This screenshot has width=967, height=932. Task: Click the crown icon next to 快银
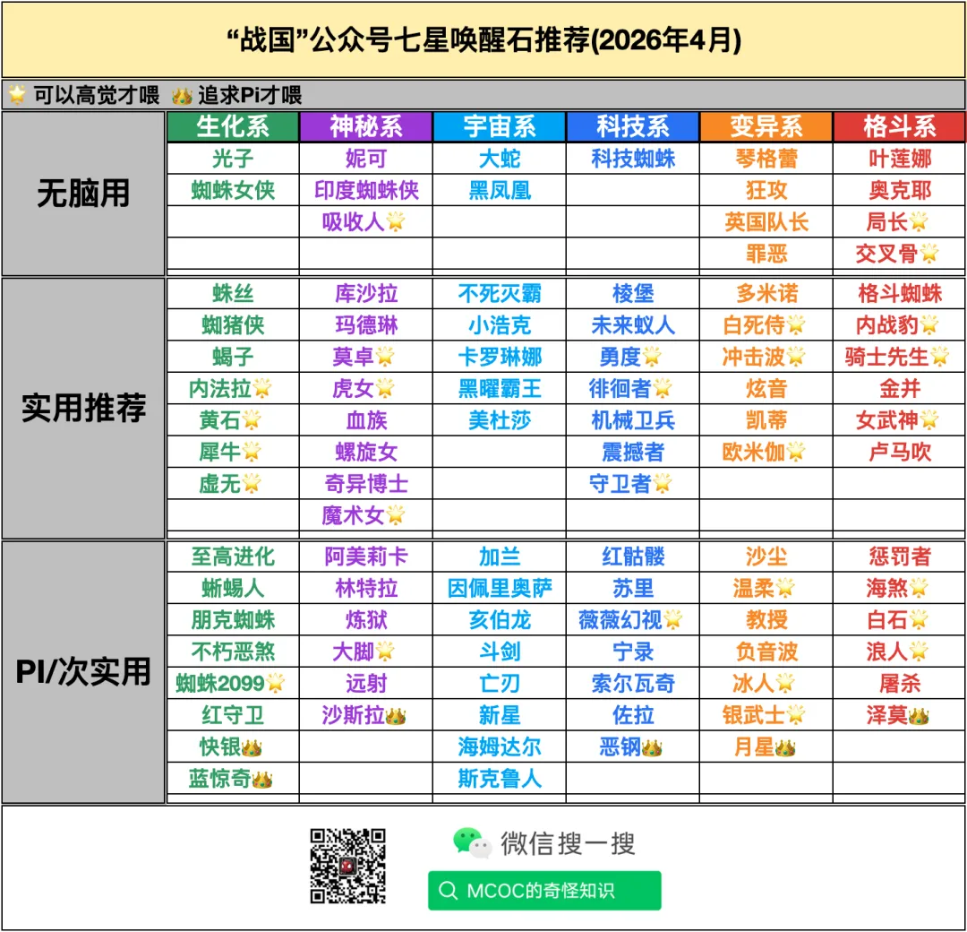(x=252, y=748)
